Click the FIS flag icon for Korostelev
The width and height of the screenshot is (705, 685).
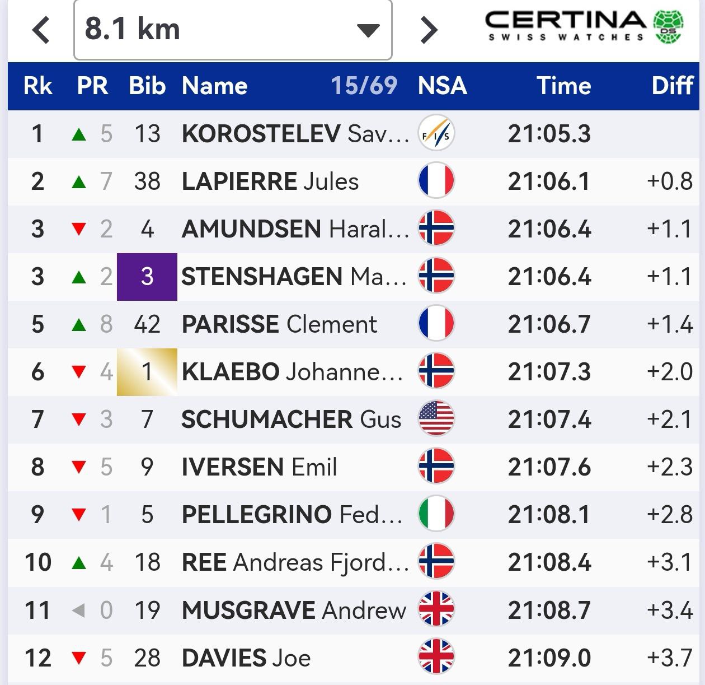(x=436, y=134)
